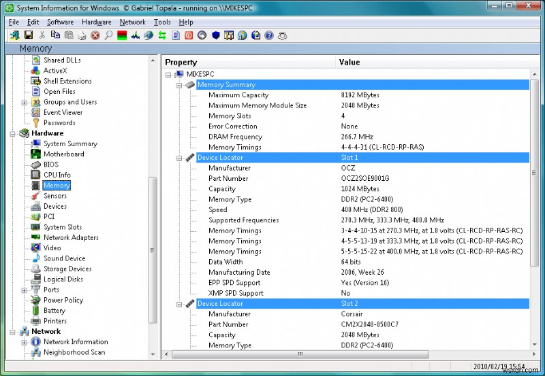Collapse the Slot 1 Device Locator section
Viewport: 545px width, 376px height.
[x=180, y=158]
